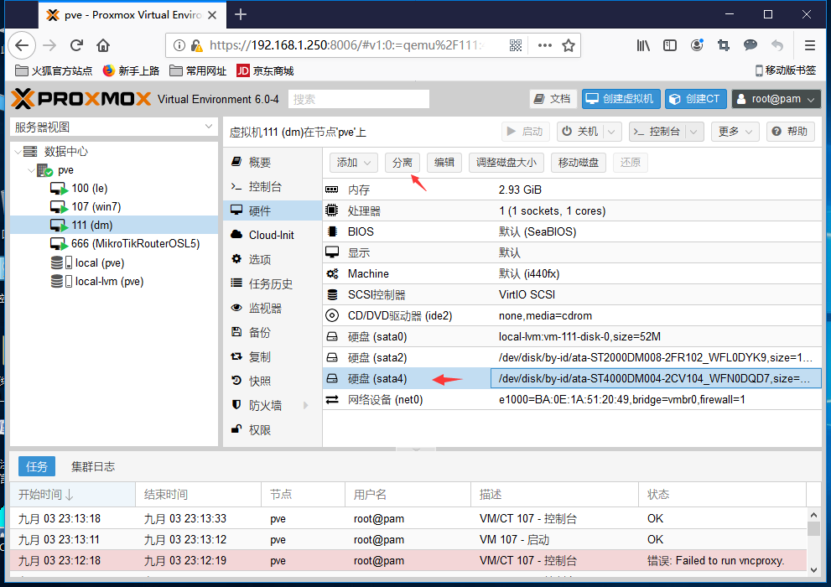
Task: Collapse the 数据中心 tree node
Action: pos(18,152)
